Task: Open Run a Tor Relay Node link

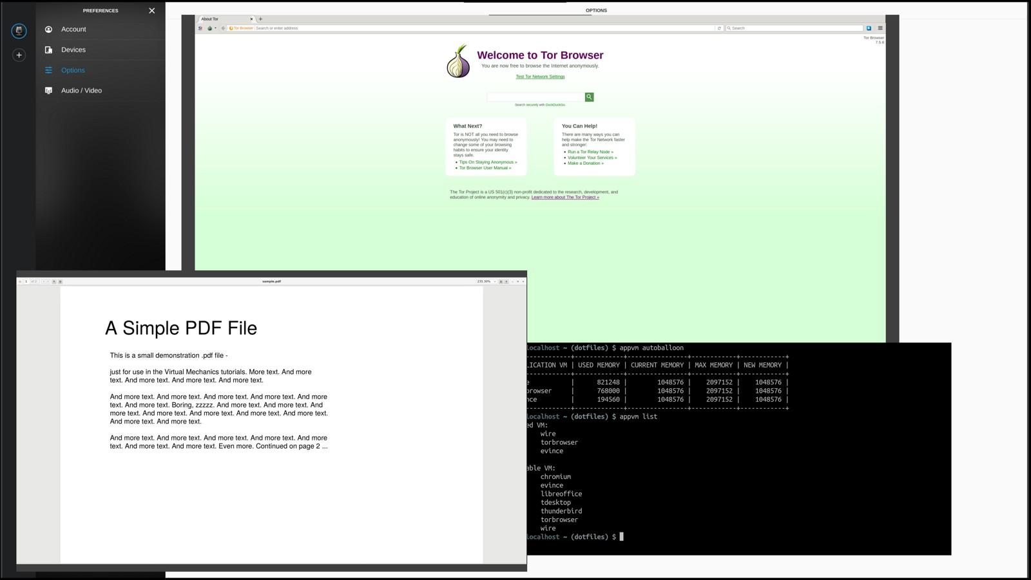Action: (x=590, y=152)
